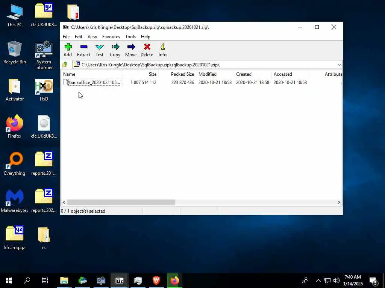Sort by Accessed column header

(x=290, y=74)
